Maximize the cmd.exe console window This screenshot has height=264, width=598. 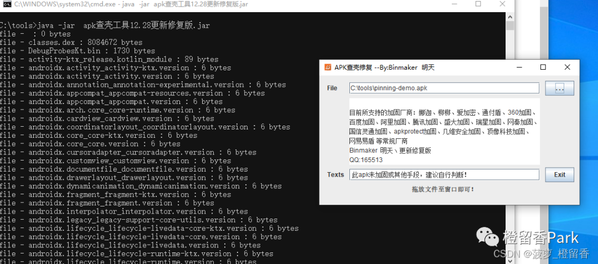point(478,4)
